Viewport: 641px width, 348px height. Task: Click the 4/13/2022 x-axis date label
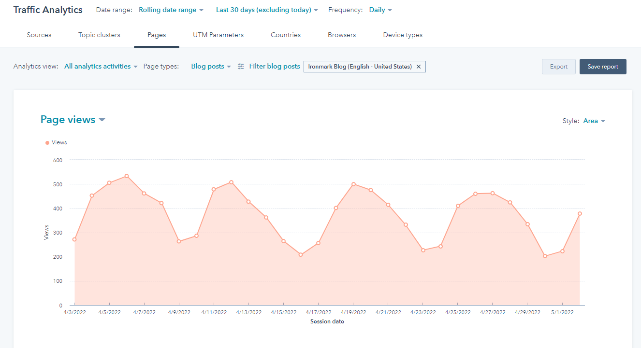click(x=249, y=312)
